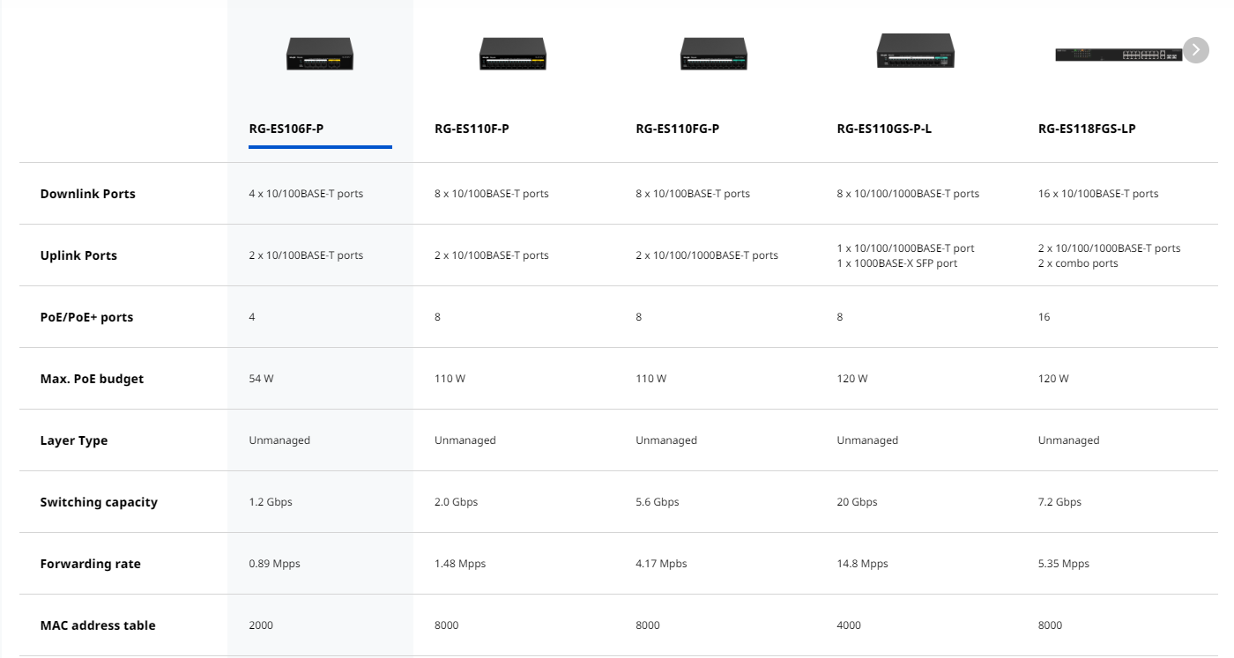This screenshot has width=1234, height=658.
Task: Open the RG-ES110GS-P-L product image
Action: [915, 51]
